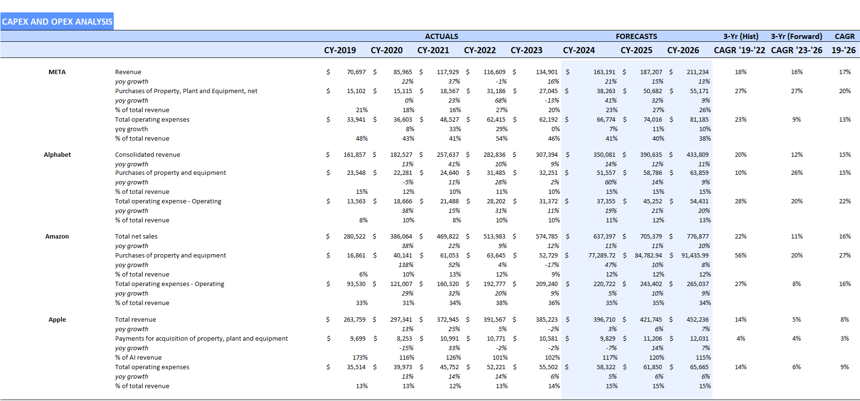The width and height of the screenshot is (860, 401).
Task: Click the CAGR '23-'26 column header
Action: [796, 50]
